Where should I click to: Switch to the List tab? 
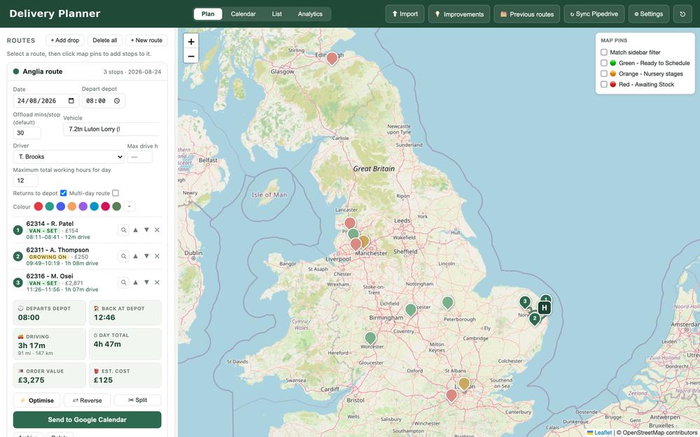click(276, 14)
